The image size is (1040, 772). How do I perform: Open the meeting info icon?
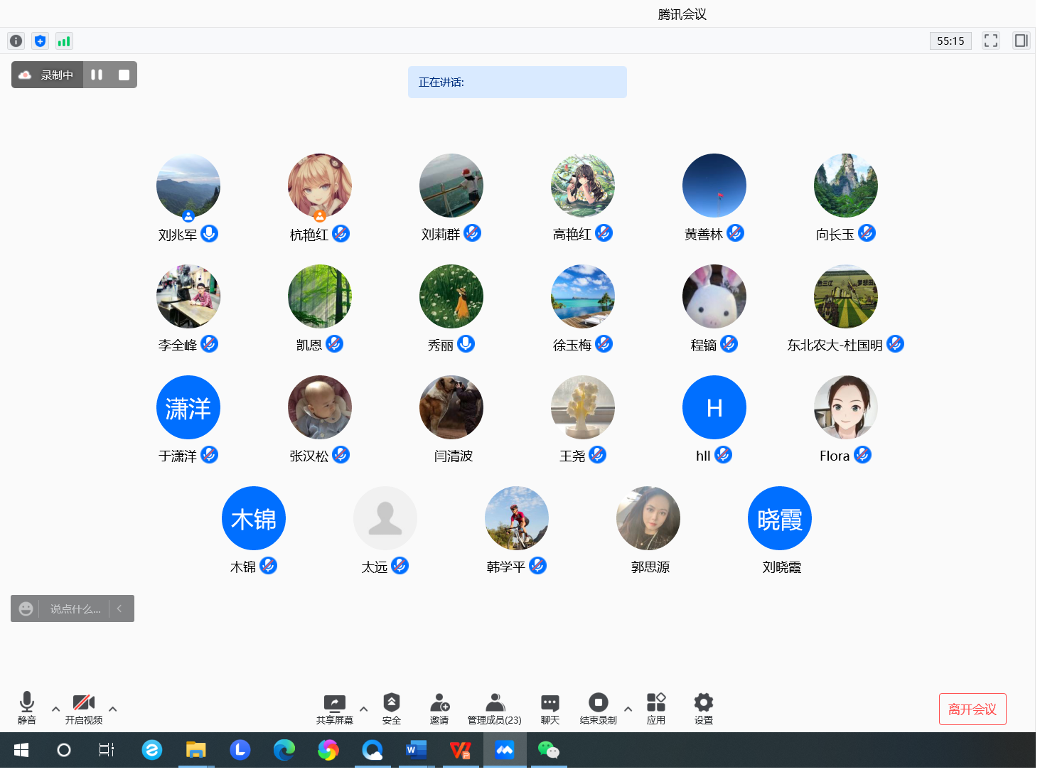[x=16, y=41]
